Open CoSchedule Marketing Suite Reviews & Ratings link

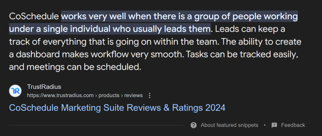click(117, 107)
